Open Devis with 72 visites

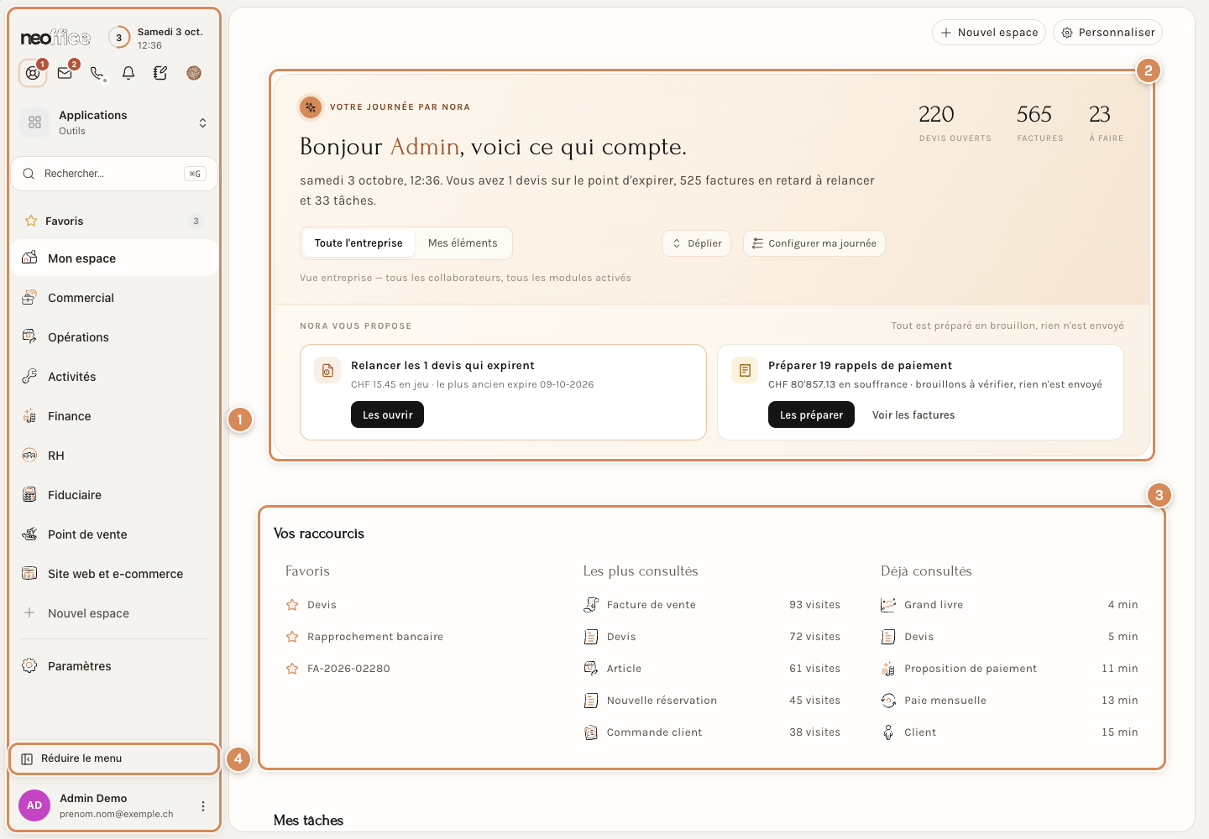coord(712,637)
